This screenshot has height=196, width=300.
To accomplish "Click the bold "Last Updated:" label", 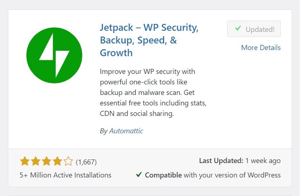I will [221, 161].
